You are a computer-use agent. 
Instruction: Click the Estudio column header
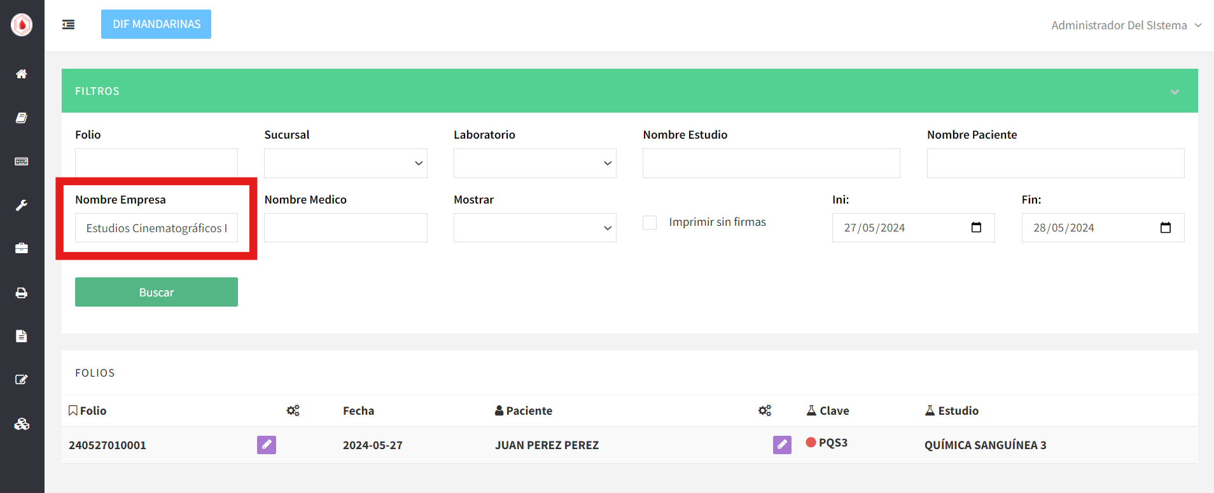tap(952, 411)
